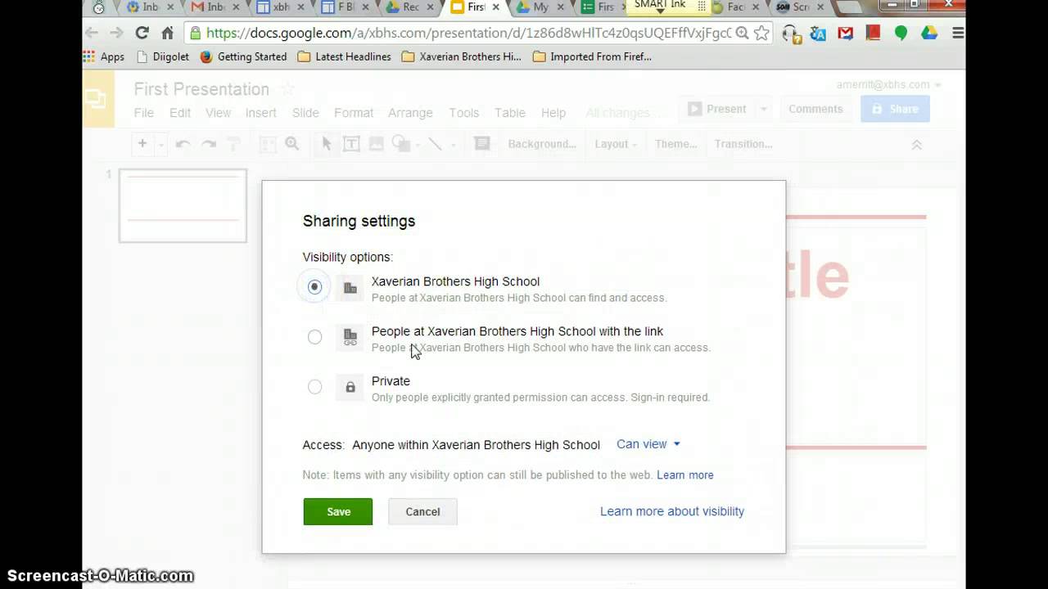Screen dimensions: 1048x589
Task: Click the lock icon next to Private
Action: (350, 387)
